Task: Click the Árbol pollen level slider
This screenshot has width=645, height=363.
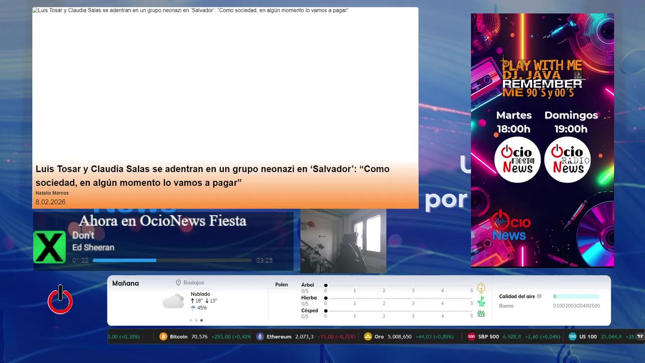Action: [399, 285]
